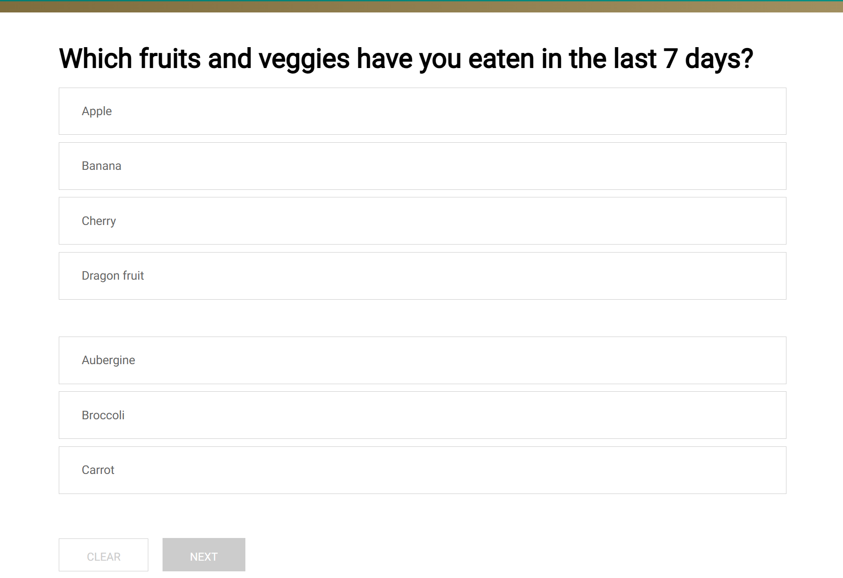The width and height of the screenshot is (843, 578).
Task: Select Aubergine in the veggies group
Action: click(422, 360)
